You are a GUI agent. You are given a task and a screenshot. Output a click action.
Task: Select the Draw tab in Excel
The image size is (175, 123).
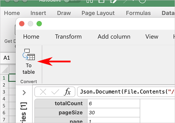[x=64, y=13]
